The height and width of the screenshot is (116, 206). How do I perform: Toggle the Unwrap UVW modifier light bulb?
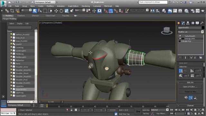coord(180,39)
